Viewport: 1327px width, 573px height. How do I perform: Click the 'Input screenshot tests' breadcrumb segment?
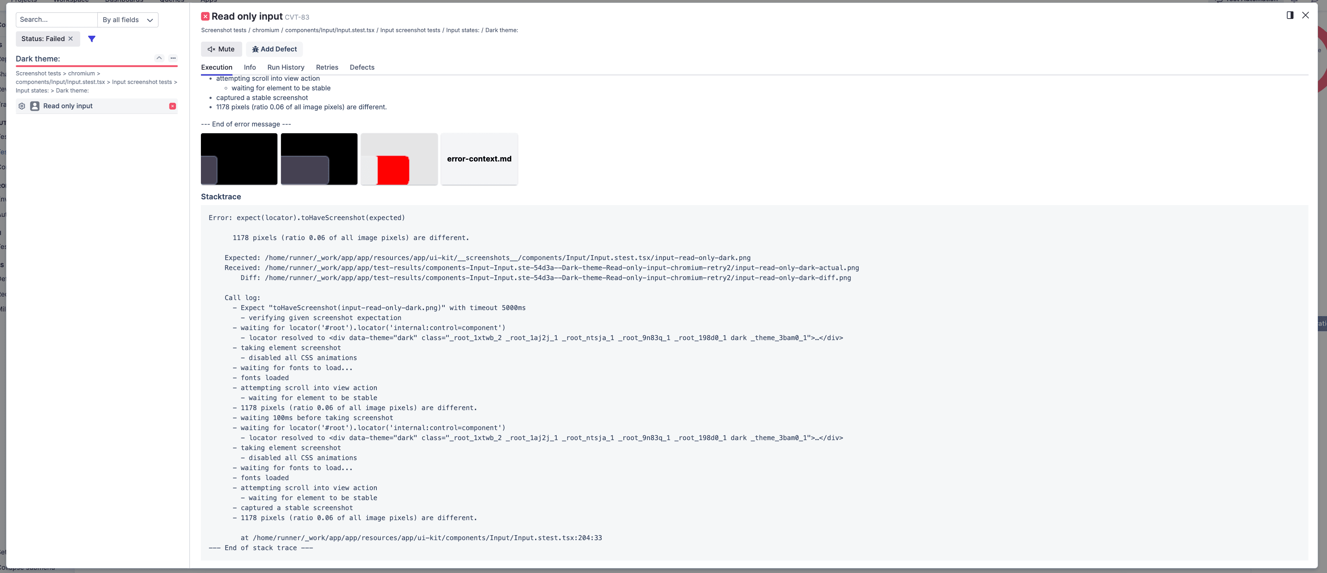tap(410, 30)
